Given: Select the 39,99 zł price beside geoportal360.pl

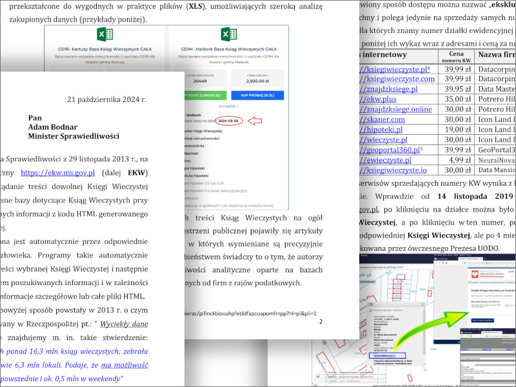Looking at the screenshot, I should coord(458,150).
